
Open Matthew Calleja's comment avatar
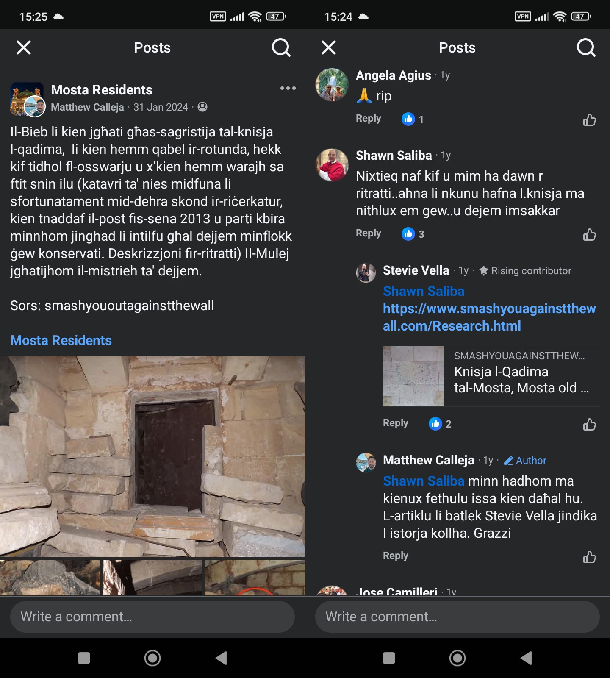(366, 462)
